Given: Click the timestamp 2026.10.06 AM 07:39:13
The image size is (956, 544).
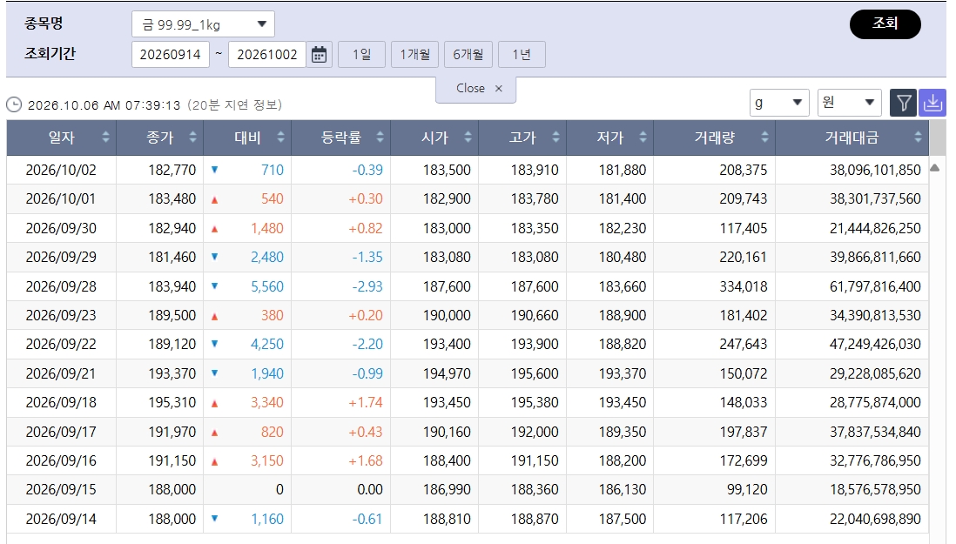Looking at the screenshot, I should (x=104, y=105).
